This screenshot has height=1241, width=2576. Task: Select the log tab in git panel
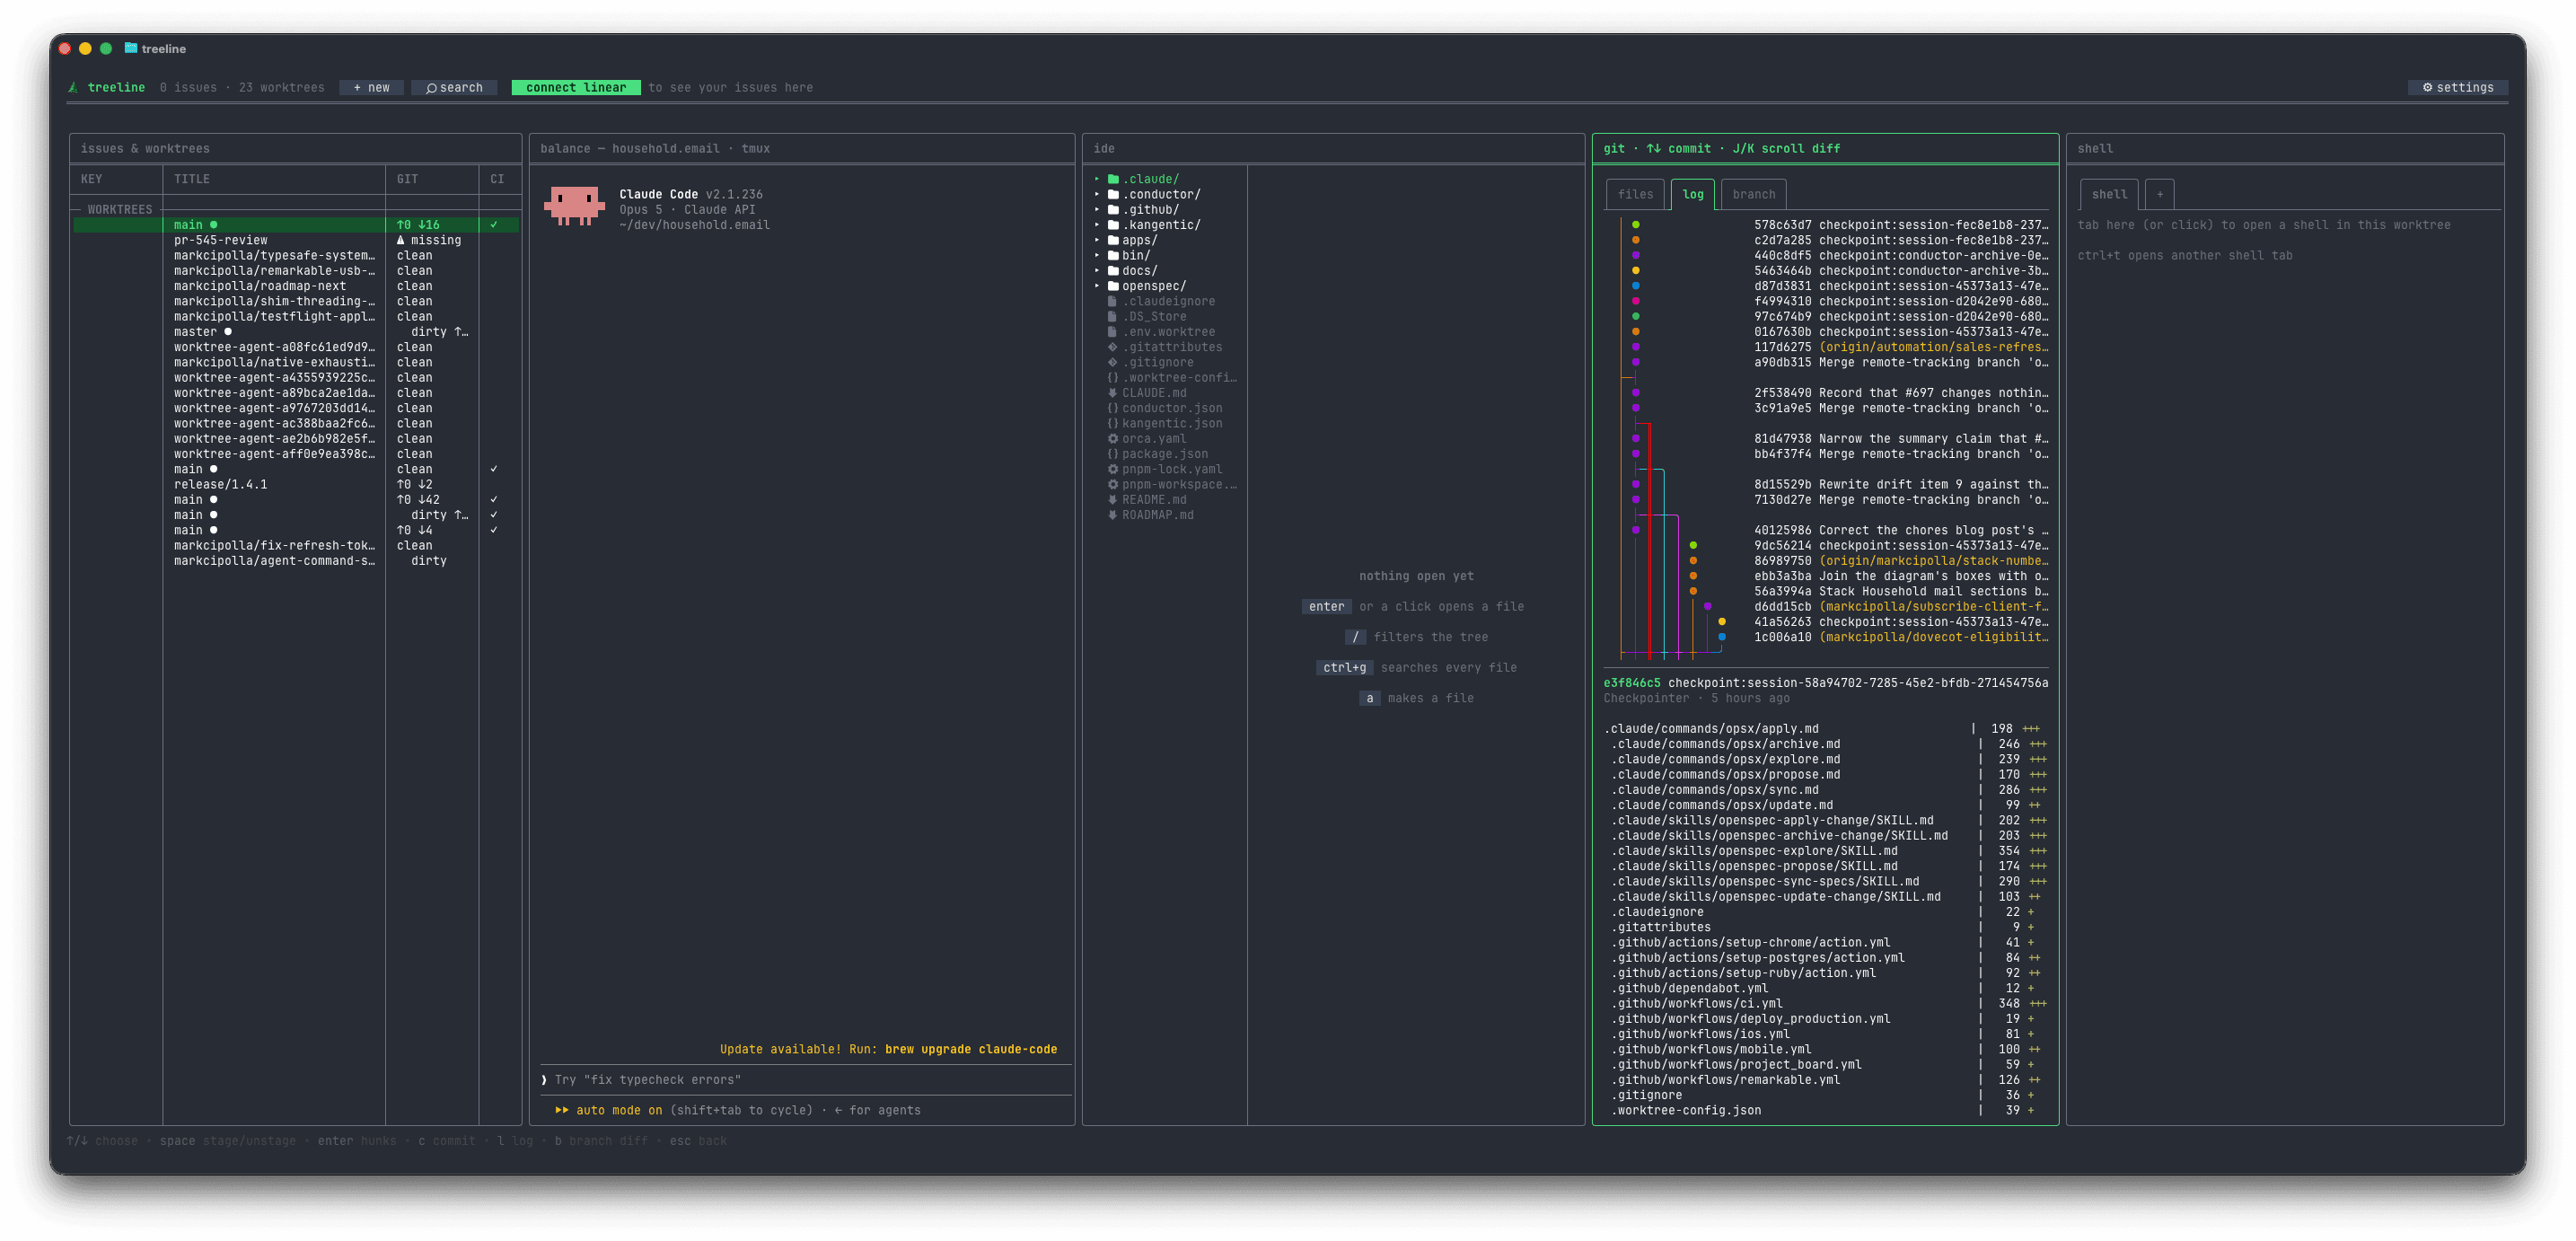[x=1692, y=194]
